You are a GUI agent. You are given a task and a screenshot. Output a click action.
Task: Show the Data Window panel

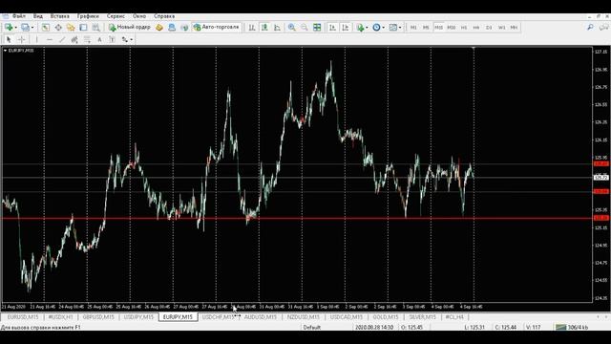pyautogui.click(x=58, y=28)
